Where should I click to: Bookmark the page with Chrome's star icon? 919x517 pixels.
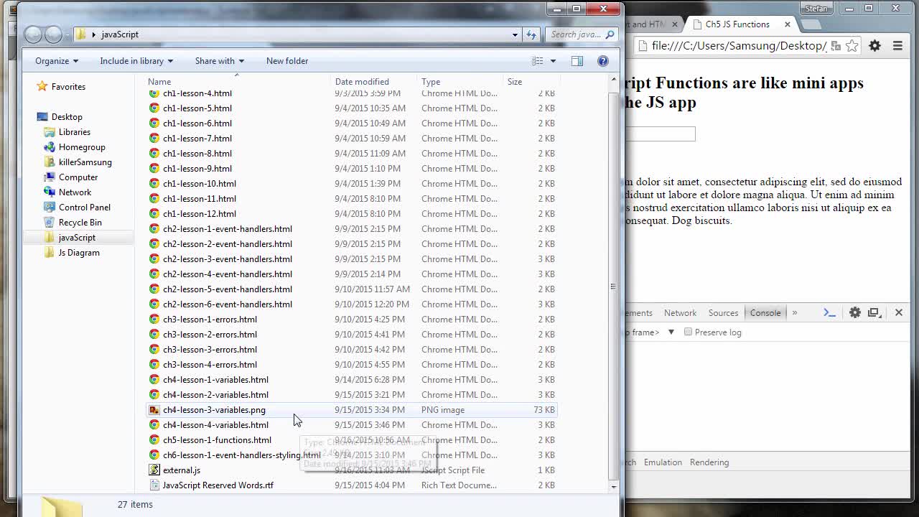coord(852,46)
